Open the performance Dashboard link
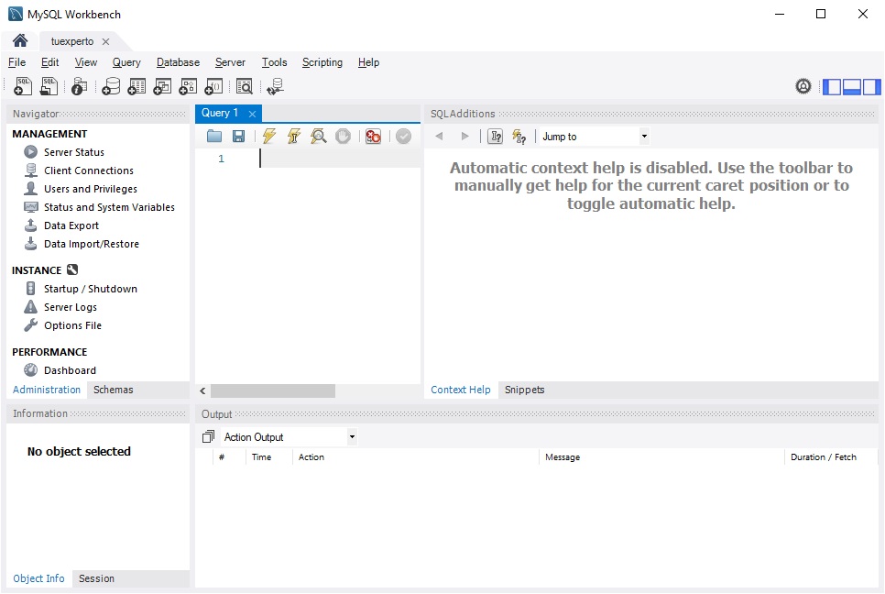The image size is (885, 594). 70,370
